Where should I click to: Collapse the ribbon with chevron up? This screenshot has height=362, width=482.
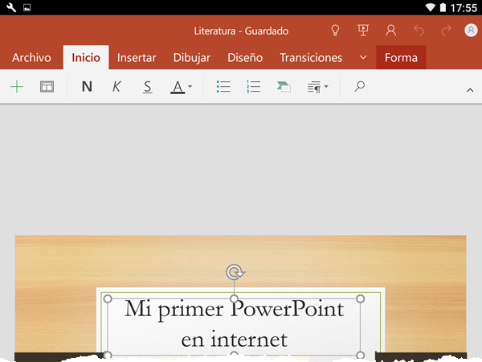tap(470, 90)
